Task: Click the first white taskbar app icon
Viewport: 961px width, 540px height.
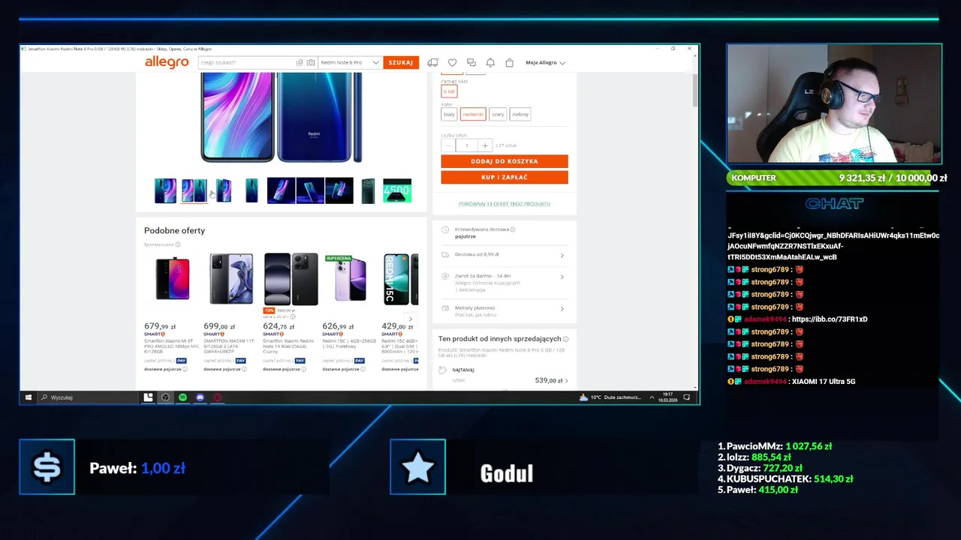Action: [148, 397]
